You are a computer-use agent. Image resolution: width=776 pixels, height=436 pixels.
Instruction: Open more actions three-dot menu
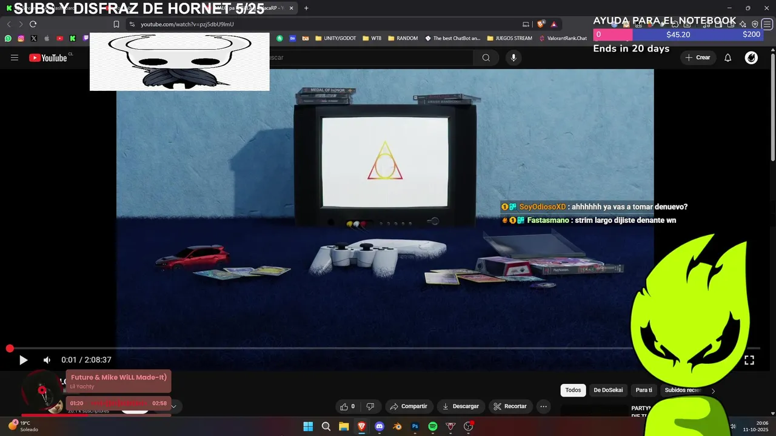pyautogui.click(x=544, y=406)
